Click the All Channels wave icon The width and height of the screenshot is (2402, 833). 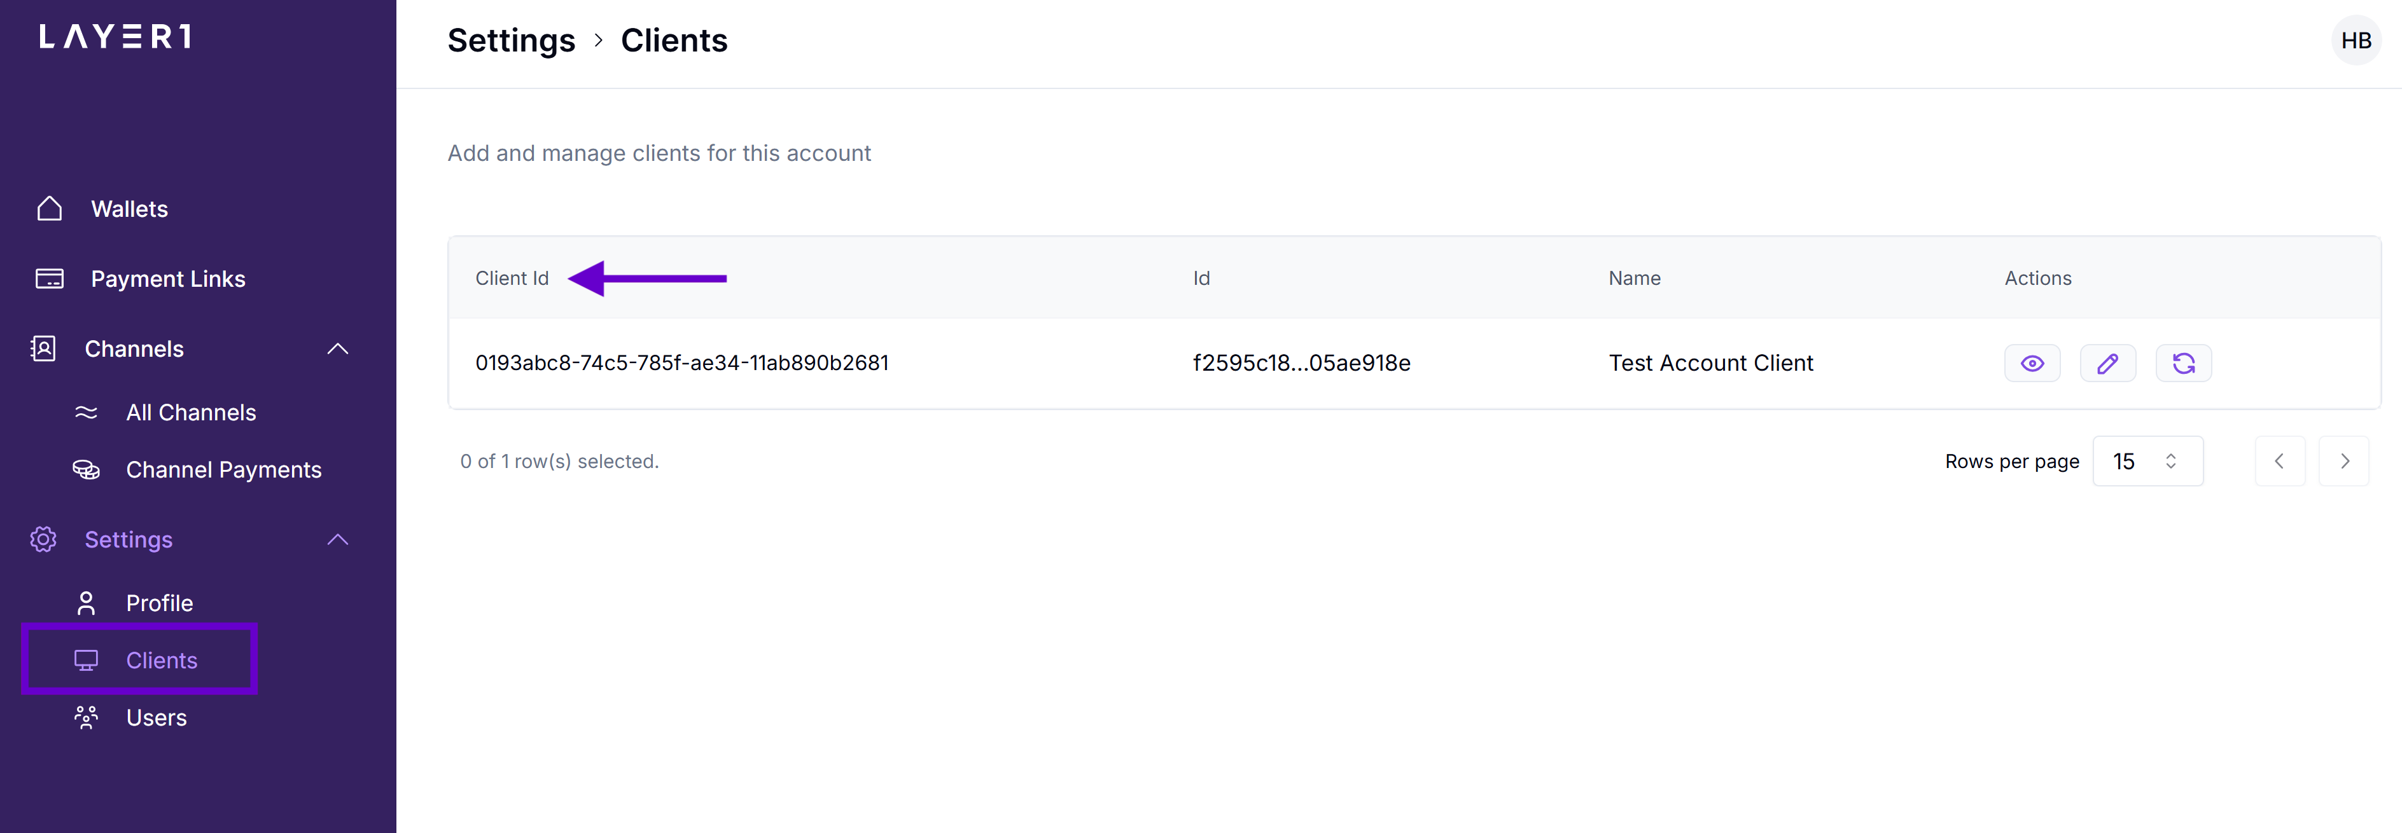[86, 412]
